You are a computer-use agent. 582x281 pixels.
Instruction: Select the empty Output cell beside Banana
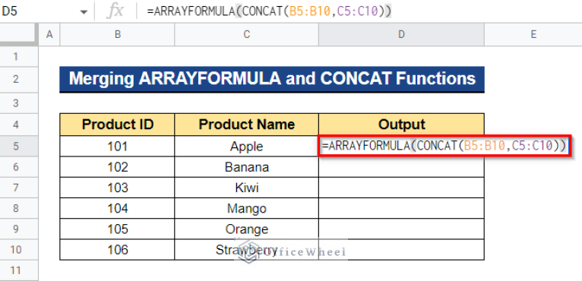[401, 167]
